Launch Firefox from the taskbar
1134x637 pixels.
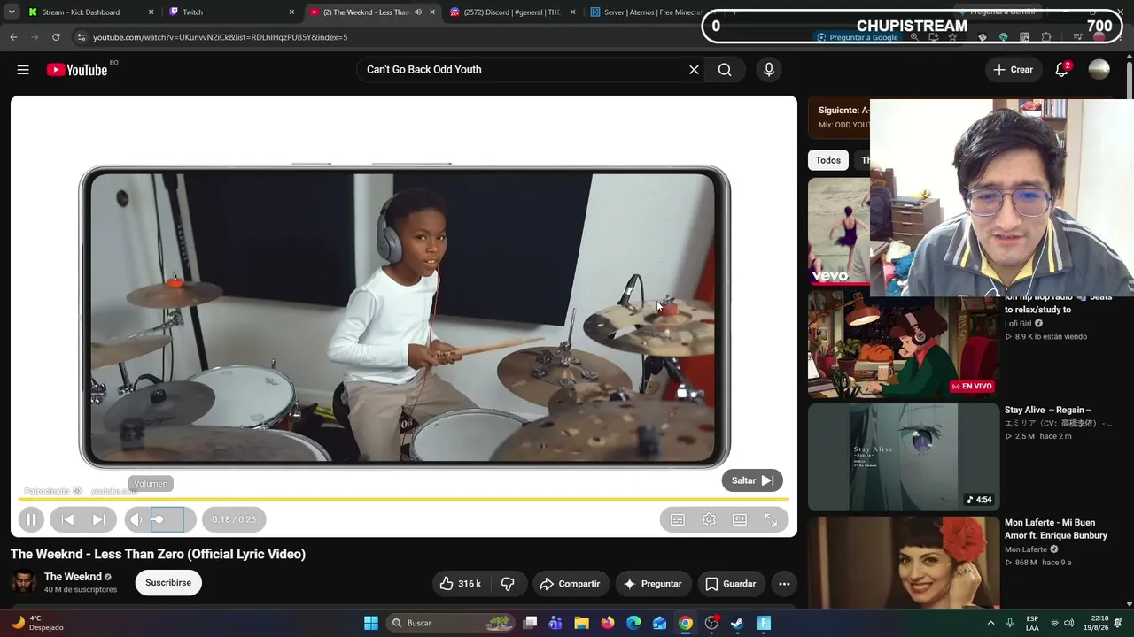[x=607, y=623]
